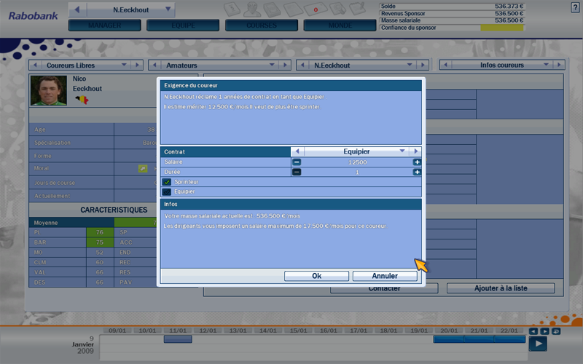Open the COURSES menu
The height and width of the screenshot is (364, 583).
point(262,25)
